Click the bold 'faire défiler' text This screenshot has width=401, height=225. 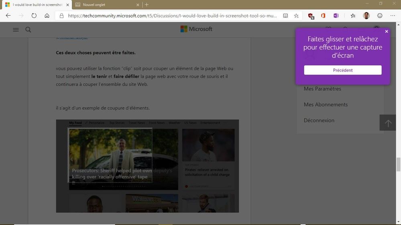point(126,76)
